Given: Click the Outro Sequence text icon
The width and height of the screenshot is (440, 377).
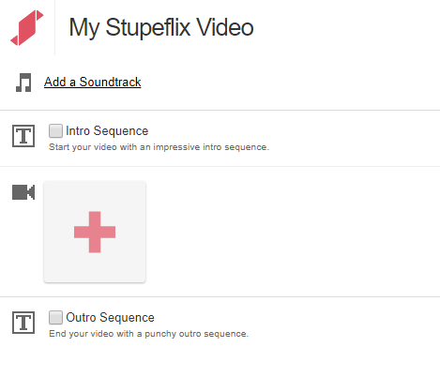Looking at the screenshot, I should (23, 323).
